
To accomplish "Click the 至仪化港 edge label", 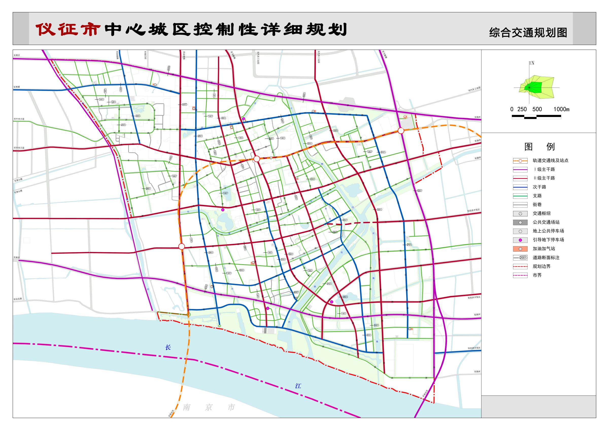I will 18,299.
